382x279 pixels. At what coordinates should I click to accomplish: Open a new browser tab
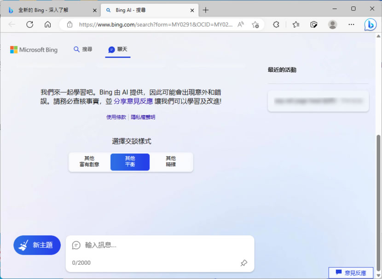click(206, 10)
